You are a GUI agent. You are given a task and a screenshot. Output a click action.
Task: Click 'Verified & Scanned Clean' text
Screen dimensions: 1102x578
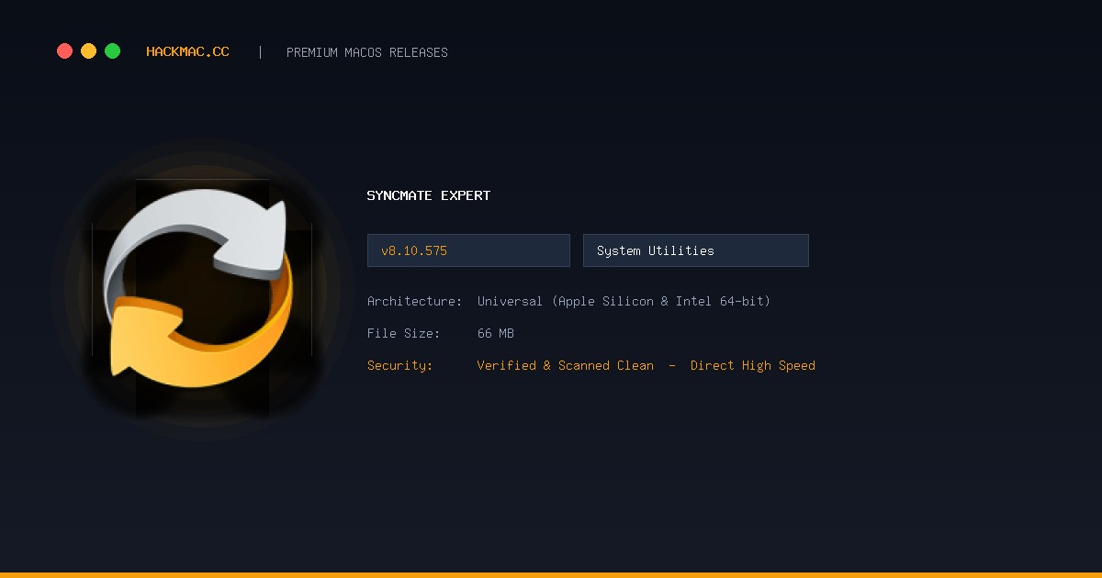(566, 365)
